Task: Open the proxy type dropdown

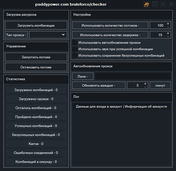Action: [x=48, y=35]
